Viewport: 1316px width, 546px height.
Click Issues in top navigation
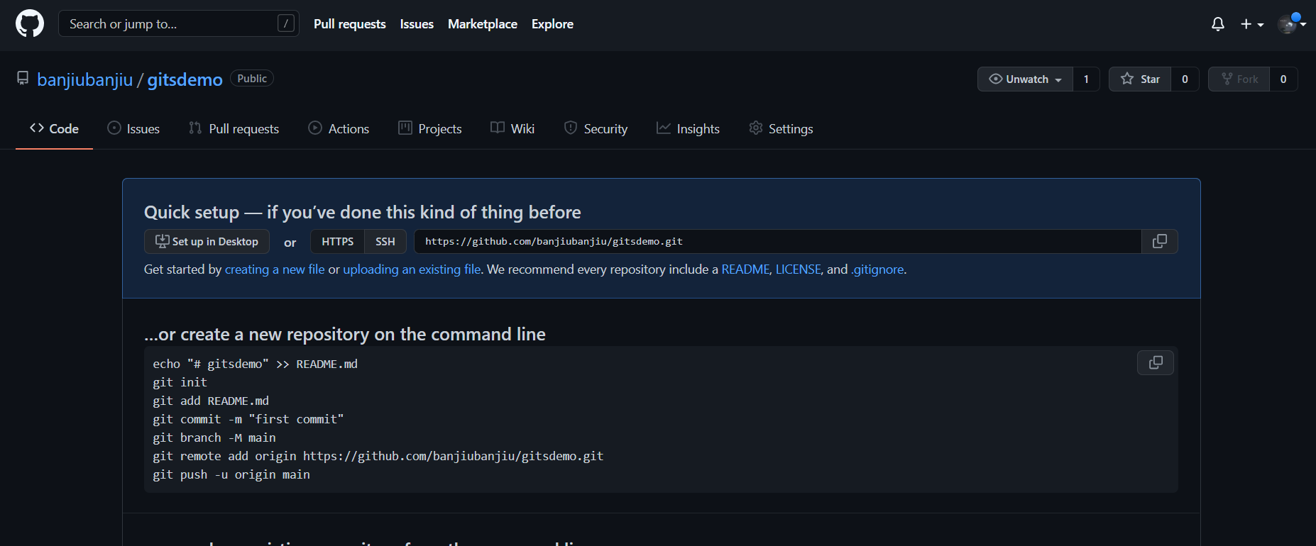click(x=417, y=23)
